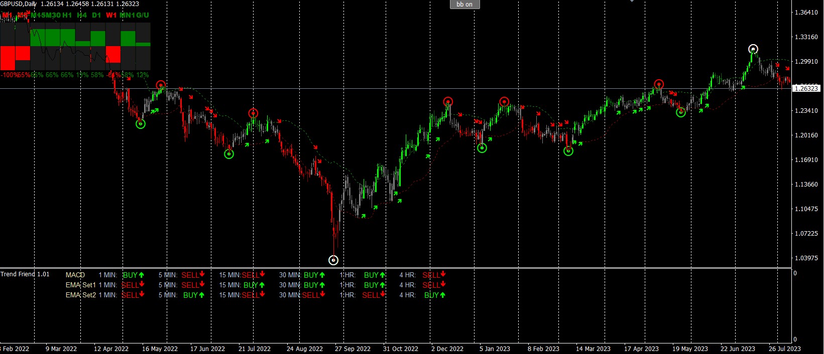Click the white circle at the September 2022 low
824x354 pixels.
pyautogui.click(x=333, y=260)
